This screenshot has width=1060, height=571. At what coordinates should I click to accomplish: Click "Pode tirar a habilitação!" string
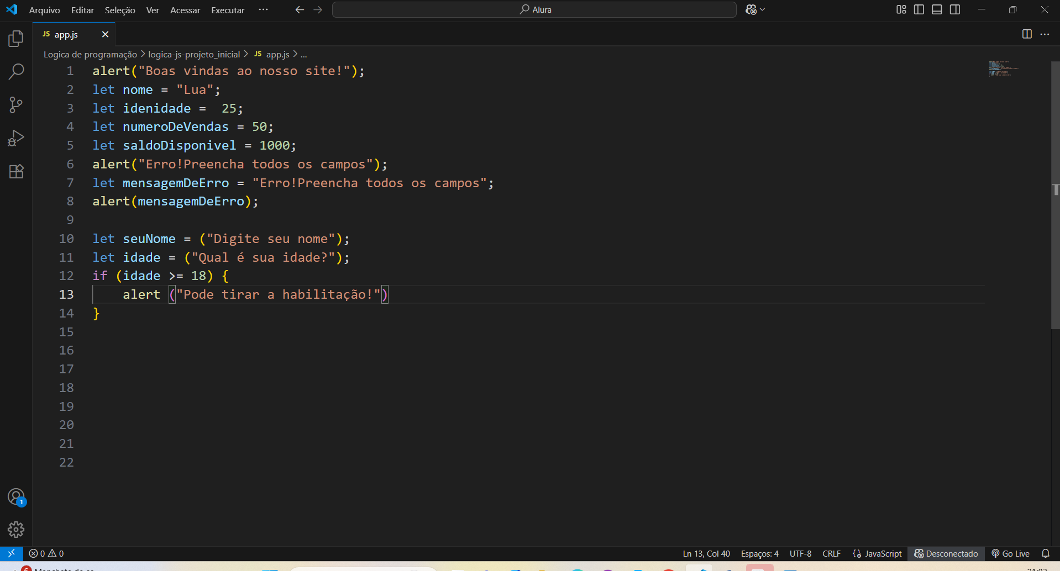278,294
